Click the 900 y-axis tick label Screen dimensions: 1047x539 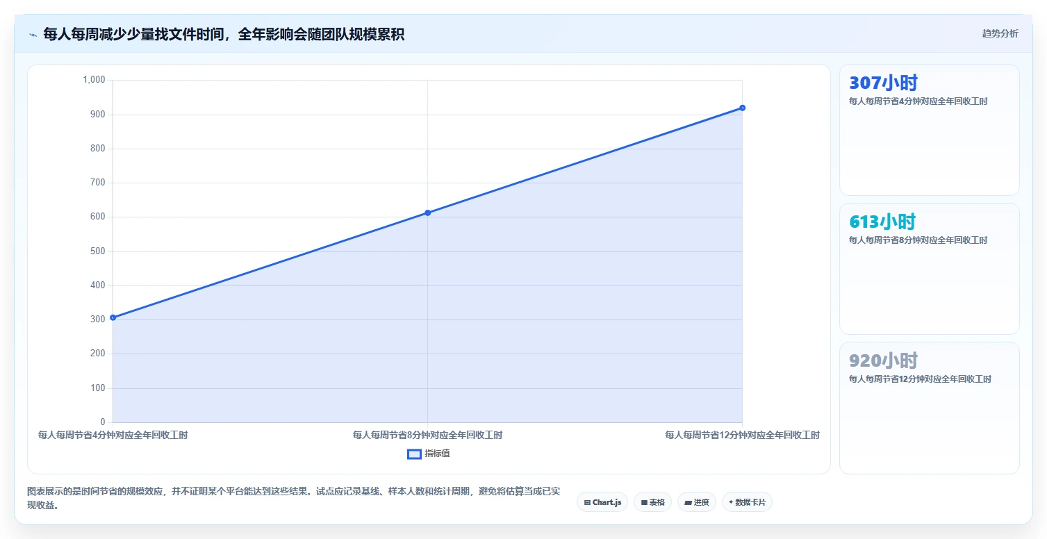click(x=98, y=114)
